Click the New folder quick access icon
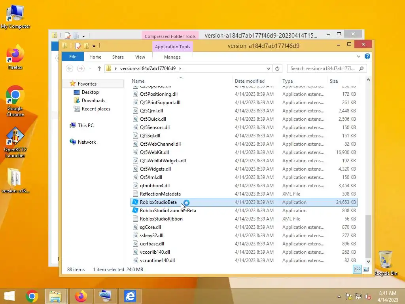 coord(87,46)
